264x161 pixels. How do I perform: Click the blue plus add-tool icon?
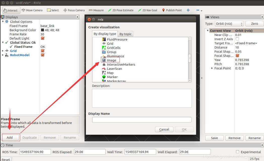pos(188,10)
